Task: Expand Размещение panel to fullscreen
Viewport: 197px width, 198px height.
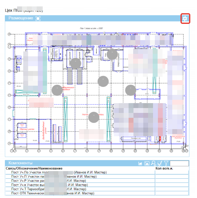Action: [x=38, y=18]
